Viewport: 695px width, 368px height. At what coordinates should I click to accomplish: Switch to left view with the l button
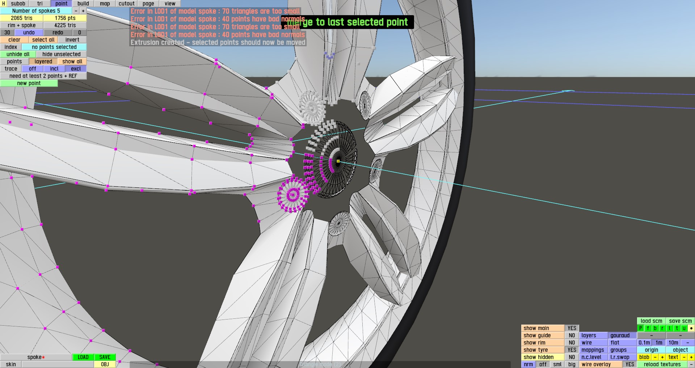click(x=670, y=328)
